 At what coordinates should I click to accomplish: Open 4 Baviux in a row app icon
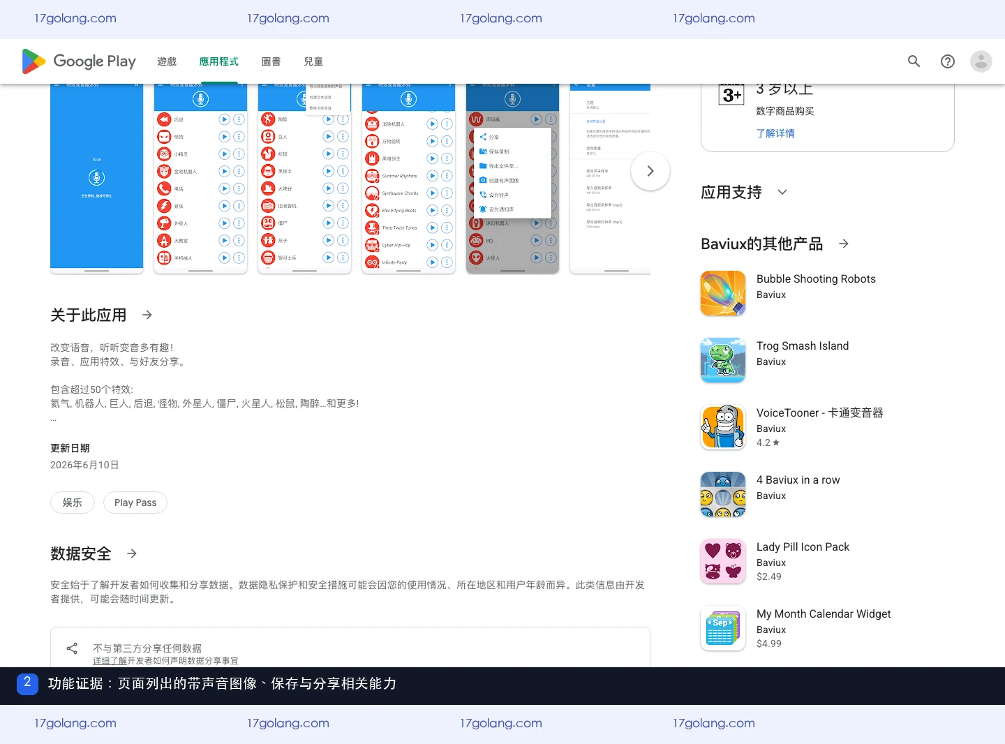(x=723, y=494)
